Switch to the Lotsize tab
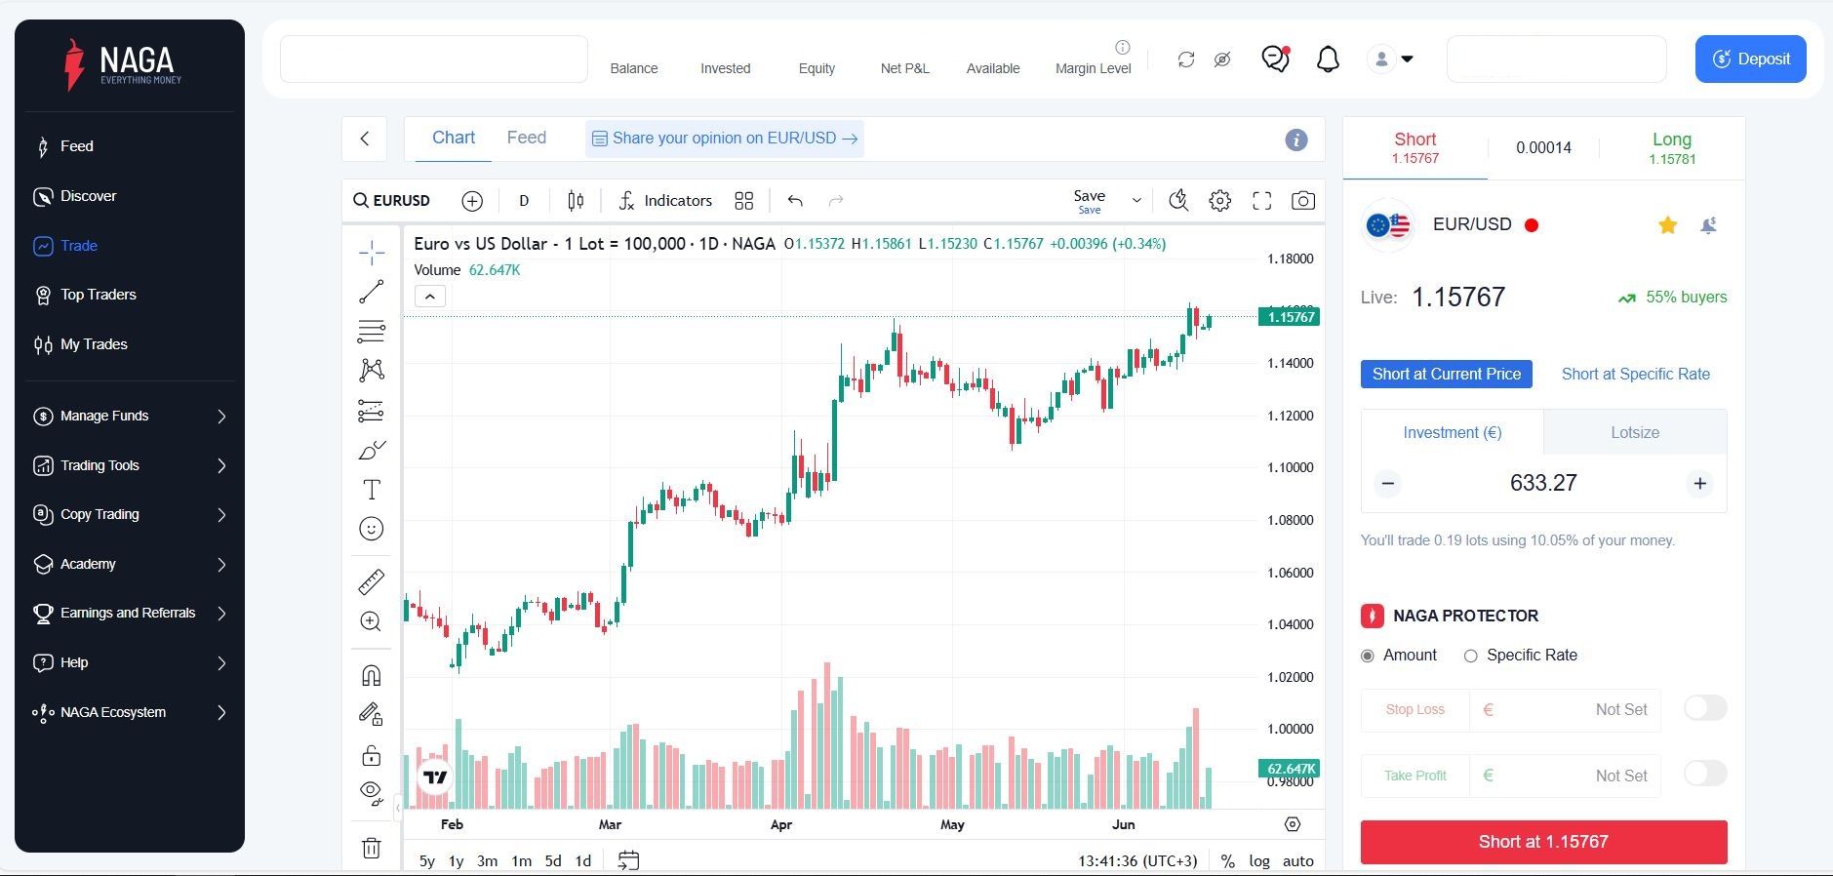The image size is (1833, 876). coord(1635,432)
